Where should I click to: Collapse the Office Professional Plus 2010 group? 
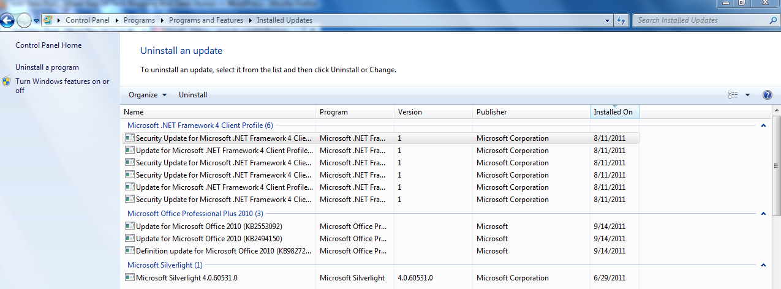(x=763, y=214)
